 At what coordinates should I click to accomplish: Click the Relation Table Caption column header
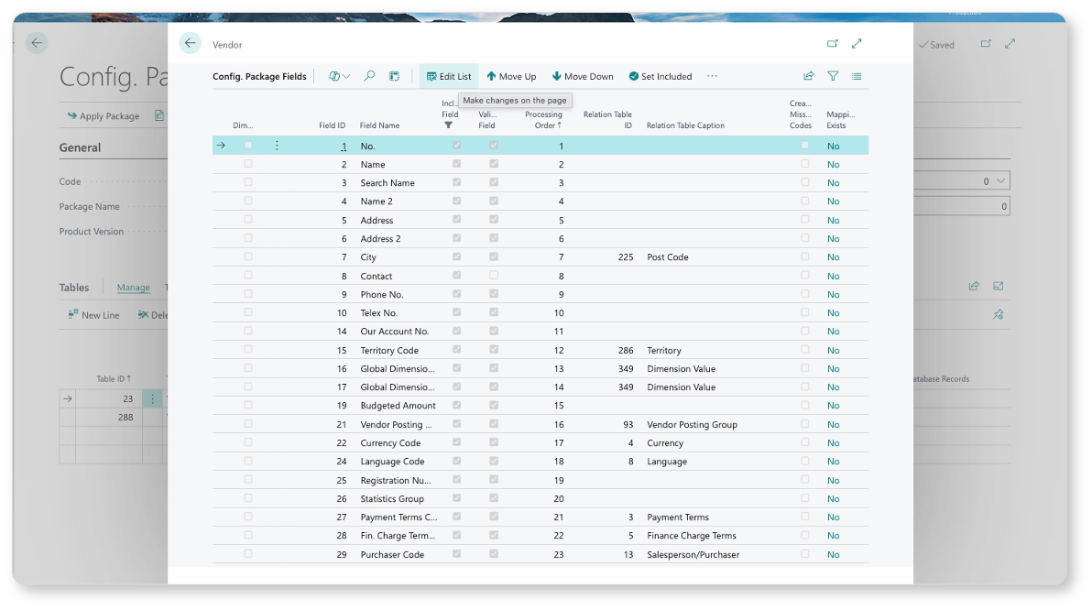click(685, 125)
